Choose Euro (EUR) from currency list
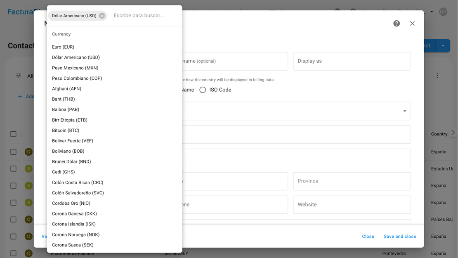 [x=63, y=47]
